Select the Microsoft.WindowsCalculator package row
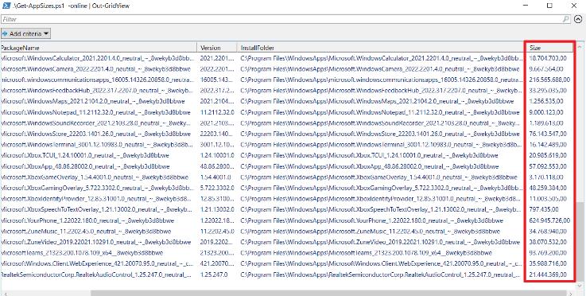 pyautogui.click(x=288, y=58)
